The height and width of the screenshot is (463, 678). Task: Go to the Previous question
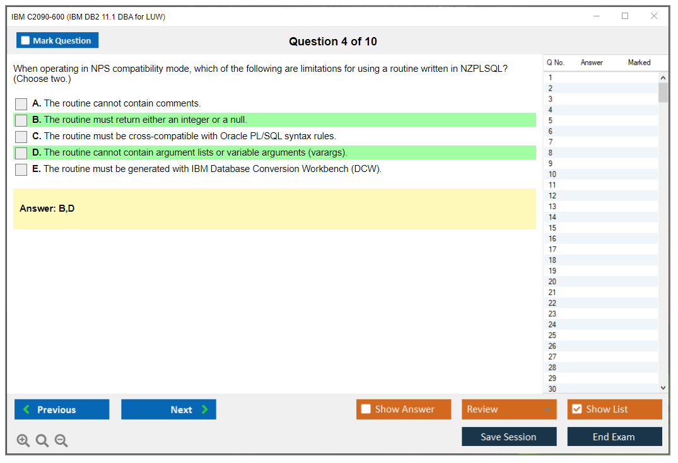click(62, 409)
